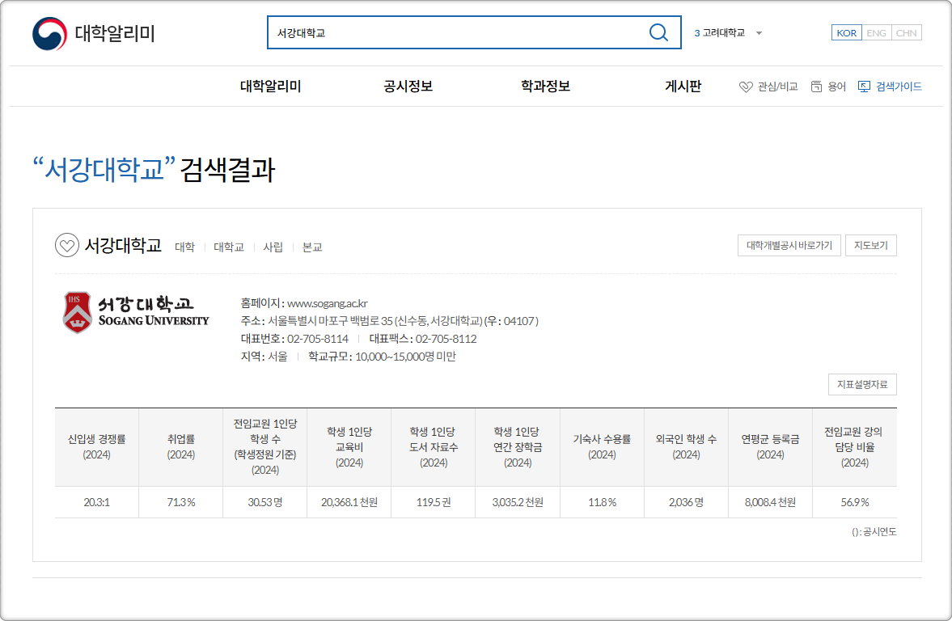Click the 연평균 등록금 column header
Screen dimensions: 952x621
pyautogui.click(x=771, y=447)
